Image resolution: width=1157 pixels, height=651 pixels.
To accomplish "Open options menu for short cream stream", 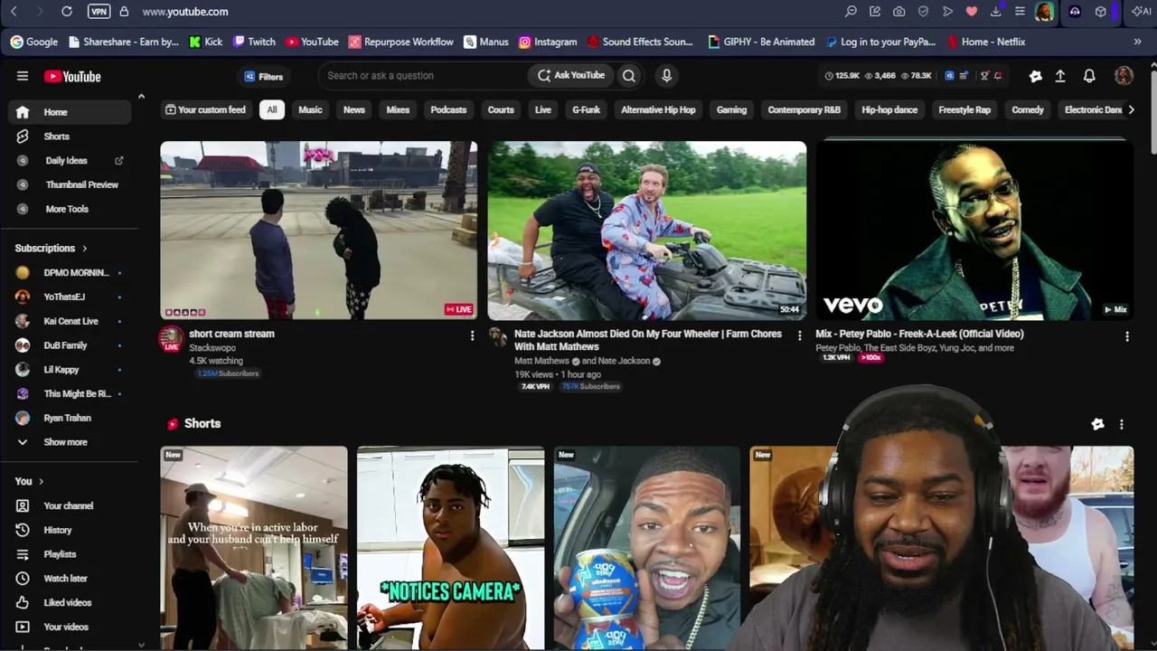I will pos(472,336).
